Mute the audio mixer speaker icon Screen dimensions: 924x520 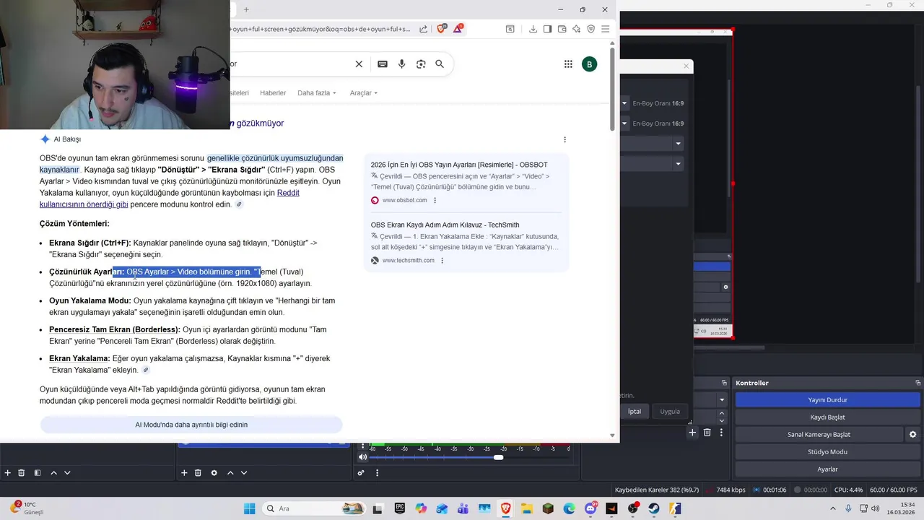(362, 456)
